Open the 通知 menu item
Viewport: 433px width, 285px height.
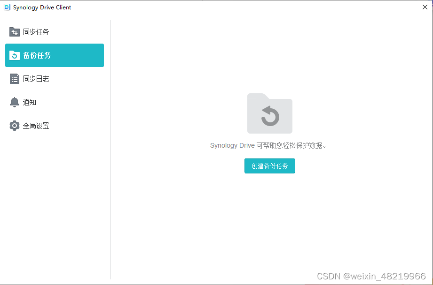[x=55, y=102]
